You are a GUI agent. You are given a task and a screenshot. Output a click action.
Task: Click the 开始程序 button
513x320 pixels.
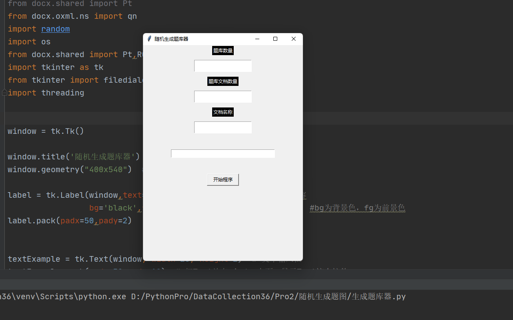click(223, 180)
